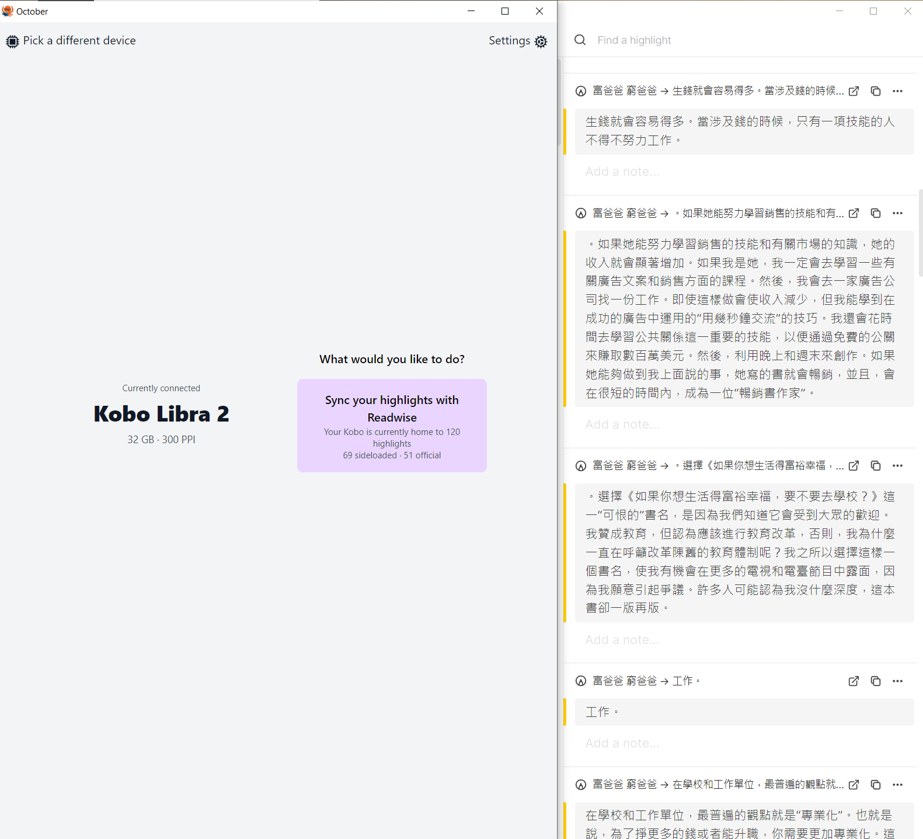Copy the first highlight using copy icon
The height and width of the screenshot is (839, 923).
pyautogui.click(x=875, y=91)
